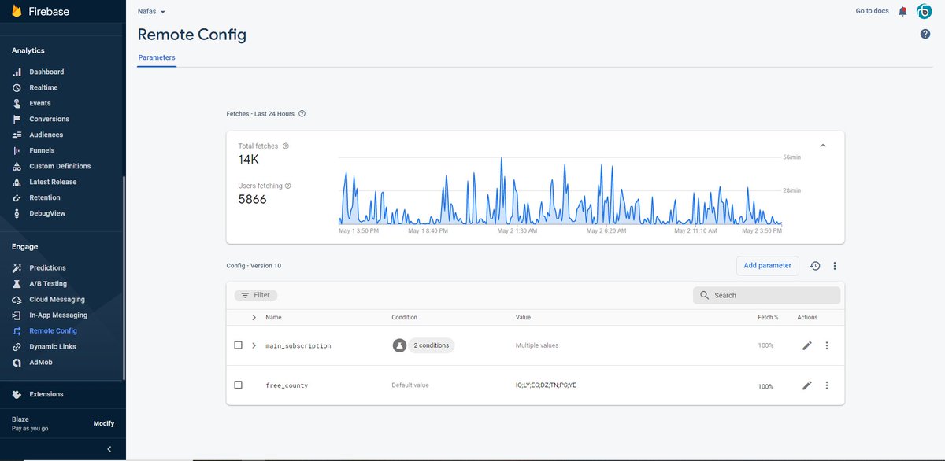Select Remote Config in sidebar
945x461 pixels.
(x=53, y=330)
